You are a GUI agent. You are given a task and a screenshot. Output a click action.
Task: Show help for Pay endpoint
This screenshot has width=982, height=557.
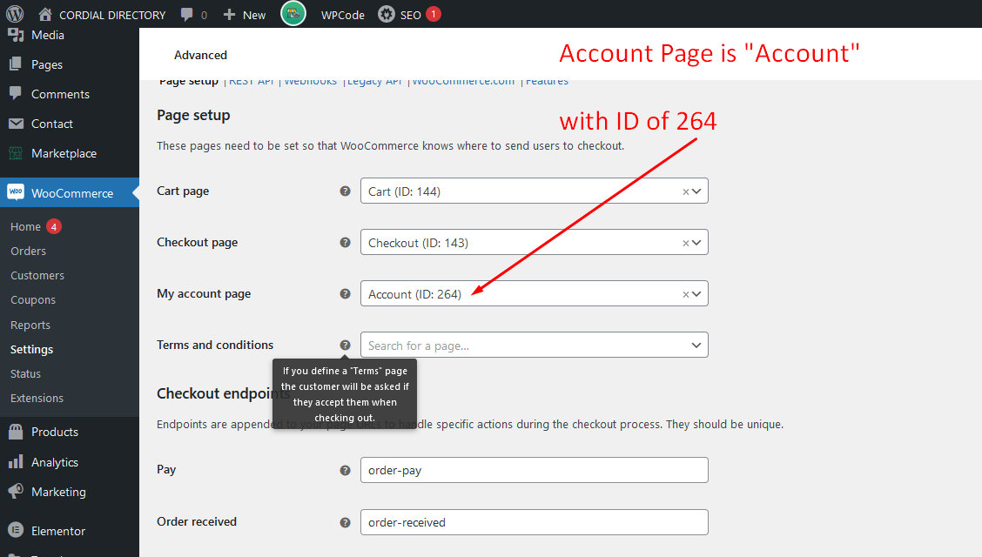pyautogui.click(x=345, y=470)
